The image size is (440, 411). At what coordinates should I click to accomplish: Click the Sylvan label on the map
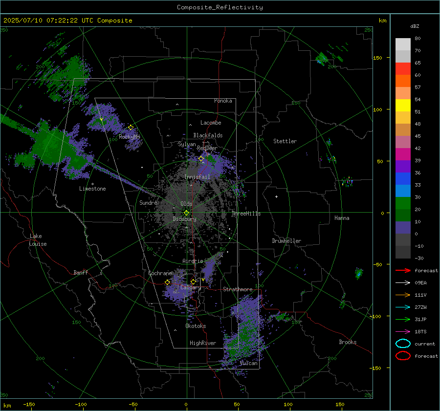(187, 144)
